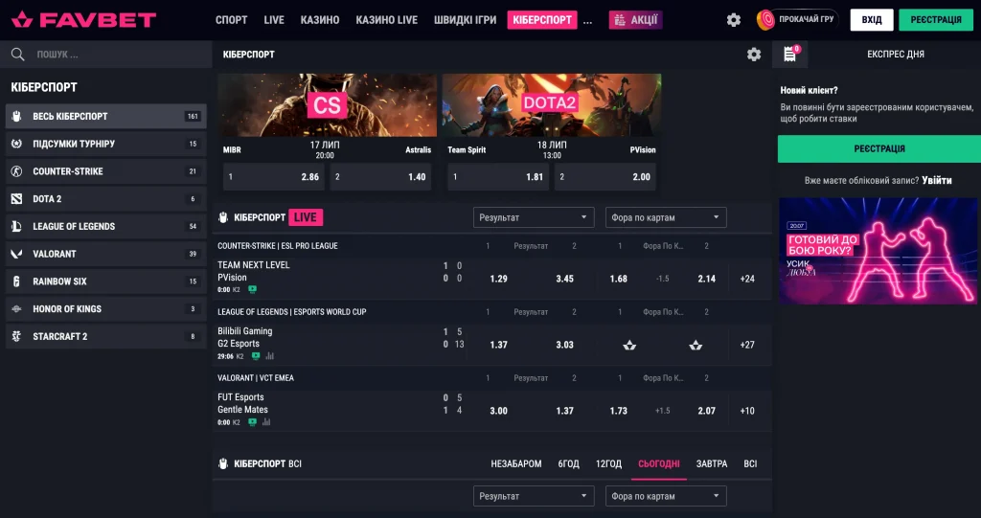981x518 pixels.
Task: Click the Весь кіберспорт sidebar icon
Action: (x=17, y=117)
